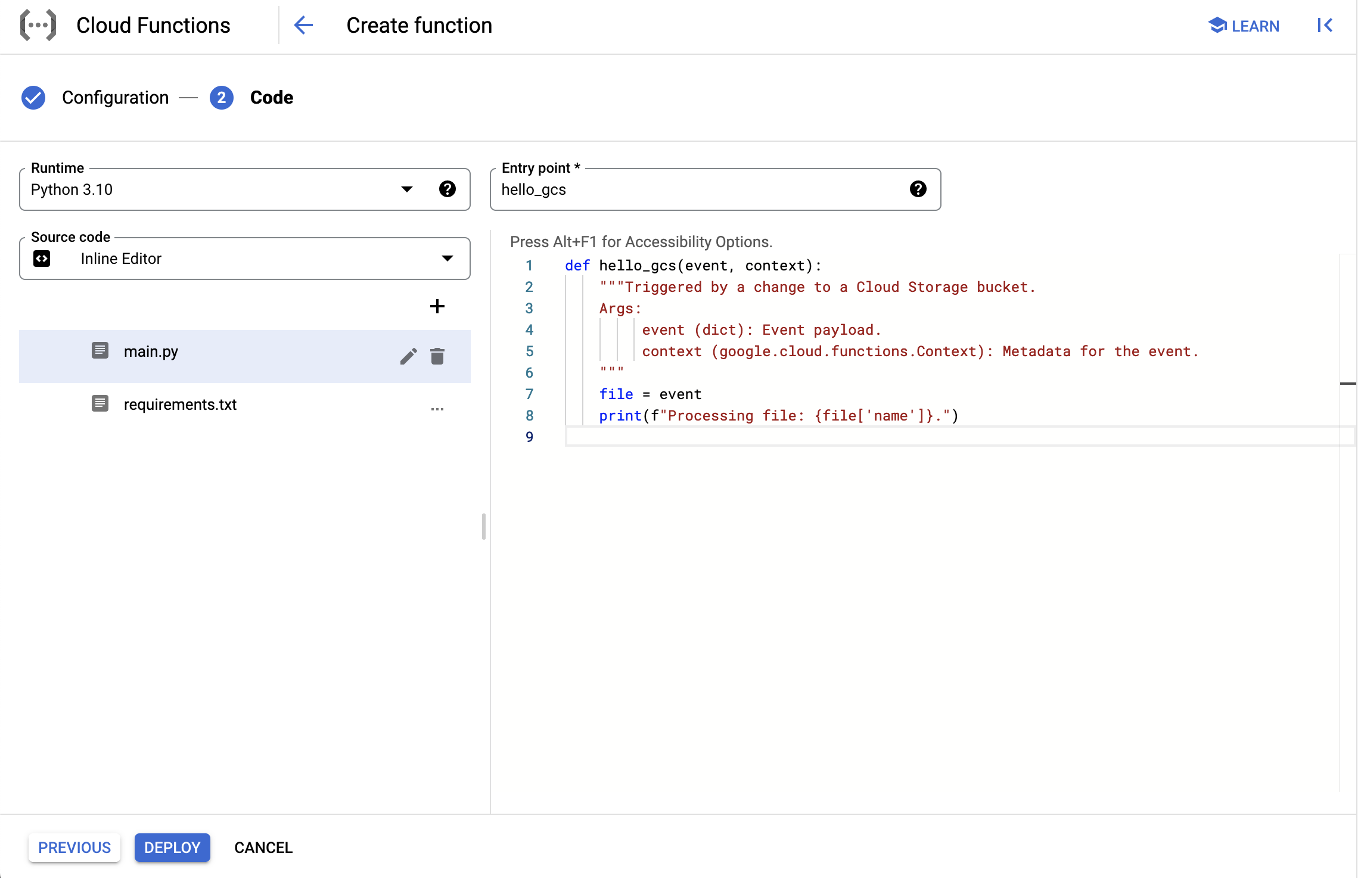
Task: Expand the Runtime Python 3.10 dropdown
Action: point(407,189)
